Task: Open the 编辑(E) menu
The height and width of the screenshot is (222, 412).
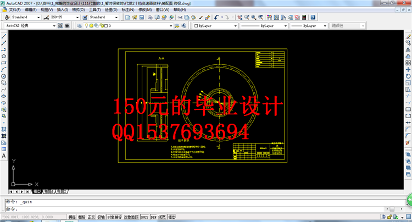Action: [x=31, y=10]
